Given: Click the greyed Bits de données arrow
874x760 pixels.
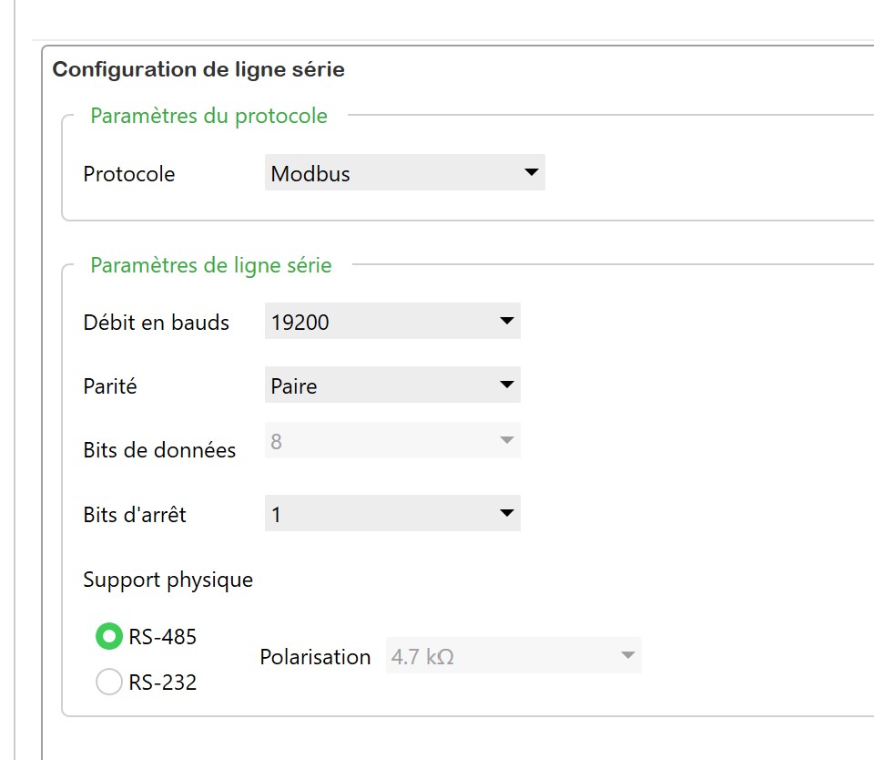Looking at the screenshot, I should click(x=507, y=441).
